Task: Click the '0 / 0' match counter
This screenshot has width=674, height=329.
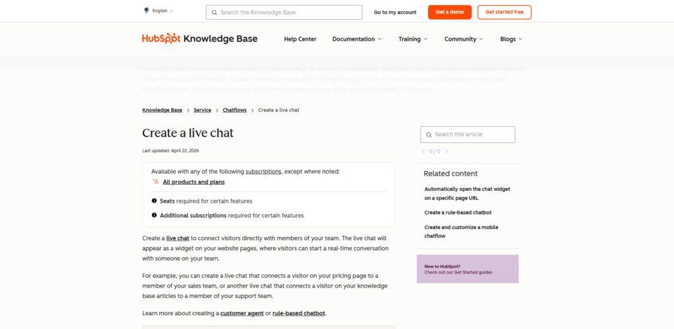Action: [x=434, y=151]
